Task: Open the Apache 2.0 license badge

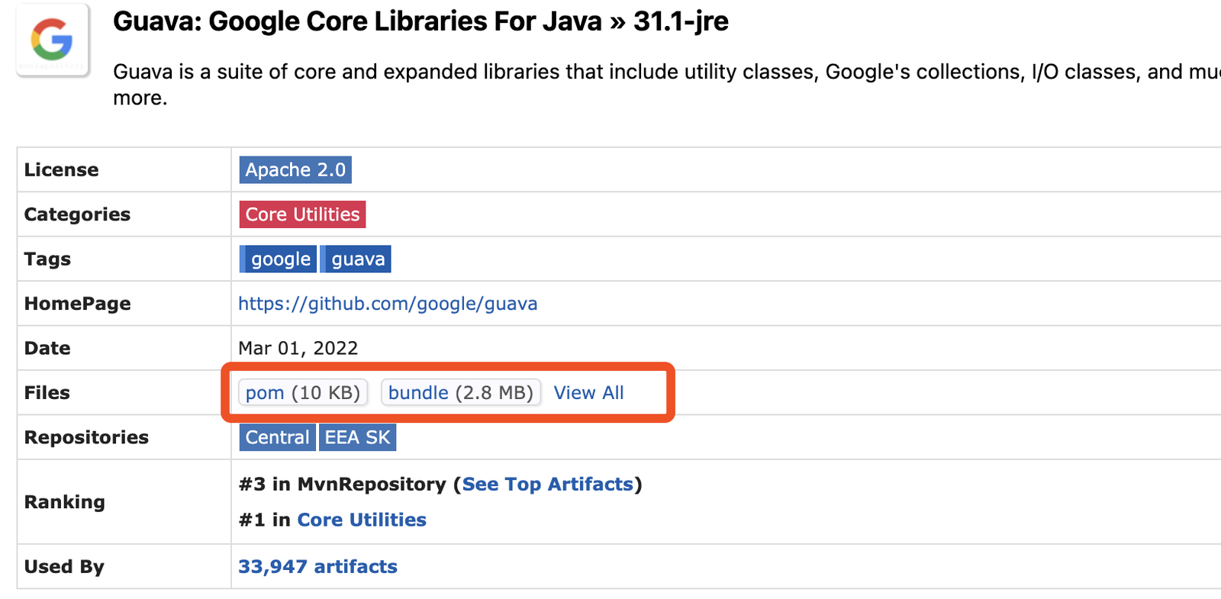Action: (295, 169)
